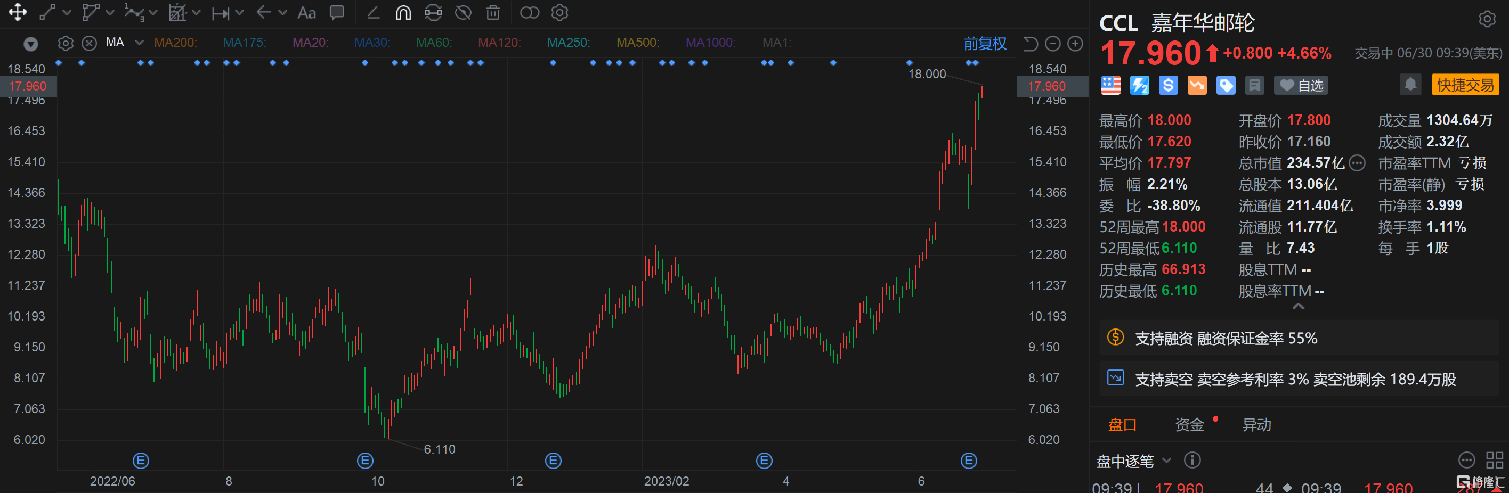This screenshot has width=1509, height=493.
Task: Toggle 自选 watchlist favorite heart
Action: 1301,86
